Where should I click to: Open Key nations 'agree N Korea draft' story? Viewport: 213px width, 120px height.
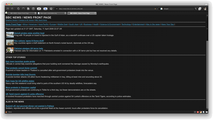29,41
